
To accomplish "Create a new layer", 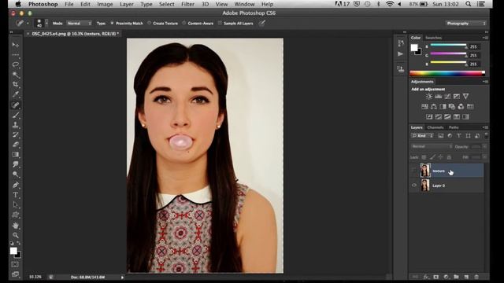I will 466,277.
